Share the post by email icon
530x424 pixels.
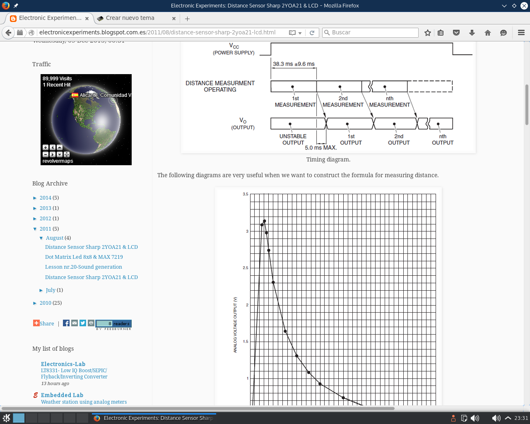pos(75,323)
